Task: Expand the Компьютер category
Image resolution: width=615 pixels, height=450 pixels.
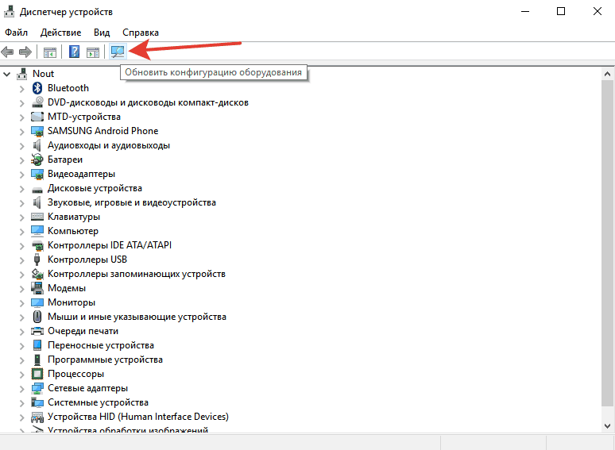Action: (22, 232)
